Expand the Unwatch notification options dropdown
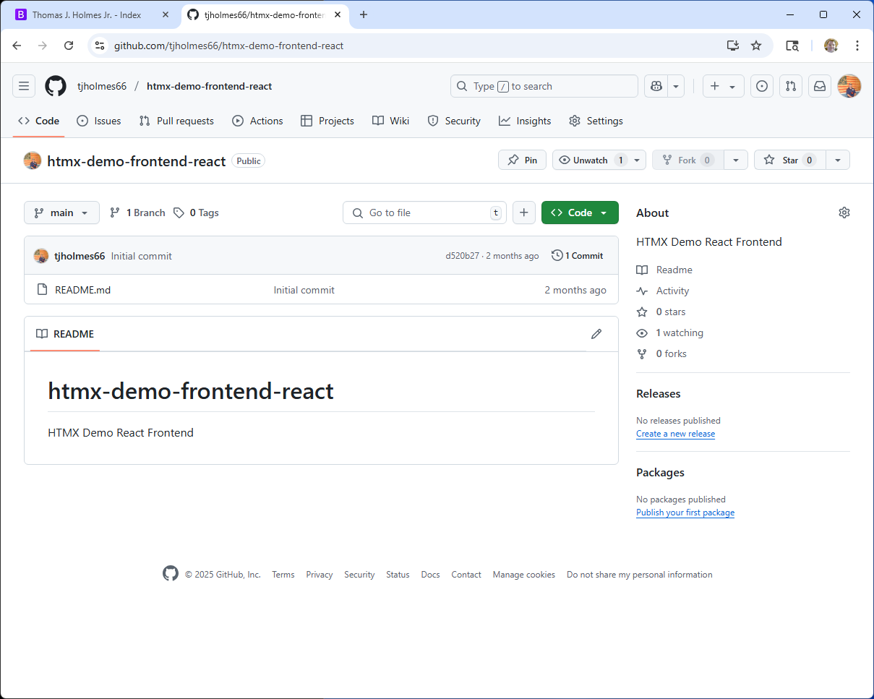Screen dimensions: 874x699 pos(638,160)
